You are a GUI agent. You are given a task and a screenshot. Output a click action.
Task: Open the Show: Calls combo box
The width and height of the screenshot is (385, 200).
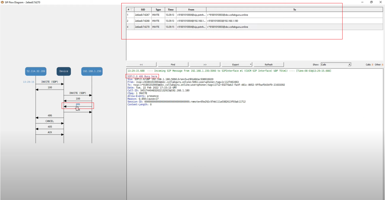336,64
